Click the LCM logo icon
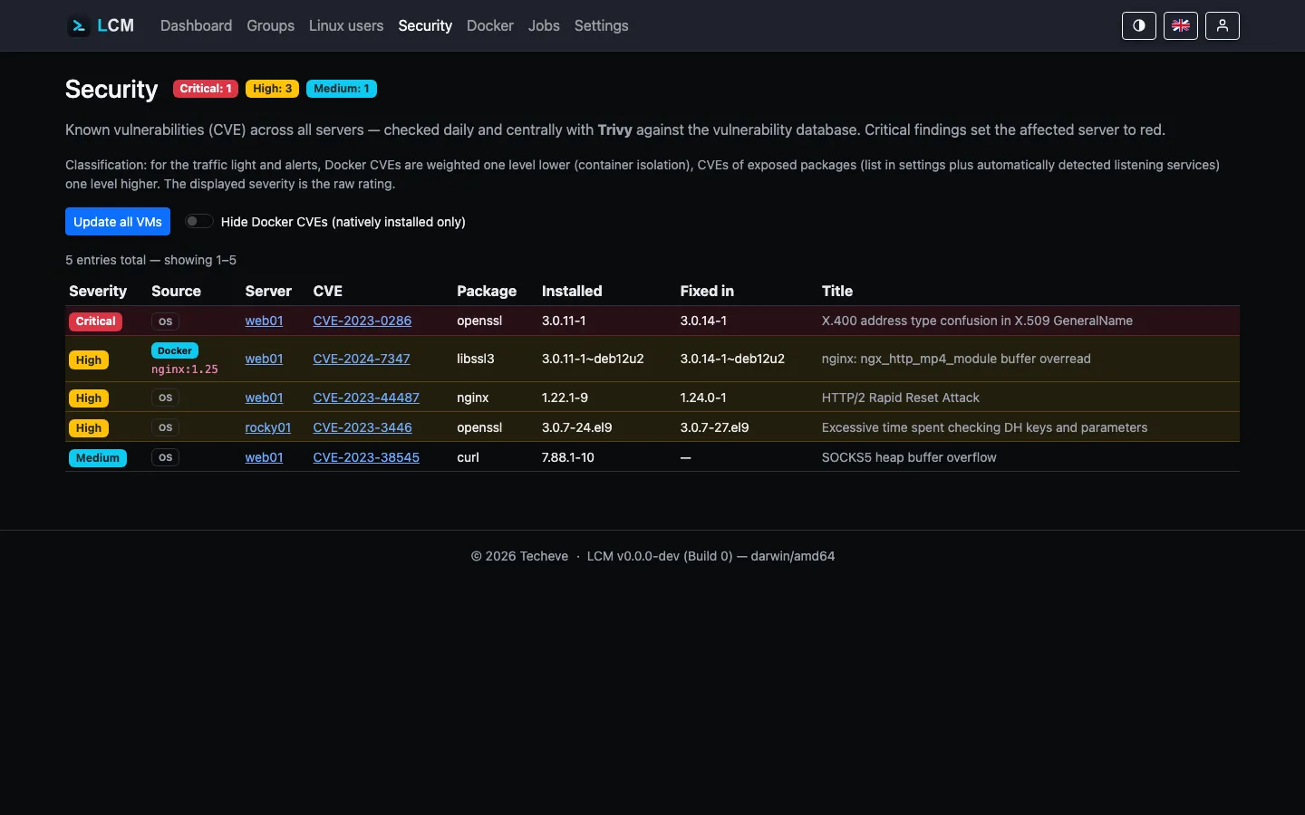Viewport: 1305px width, 815px height. [79, 25]
